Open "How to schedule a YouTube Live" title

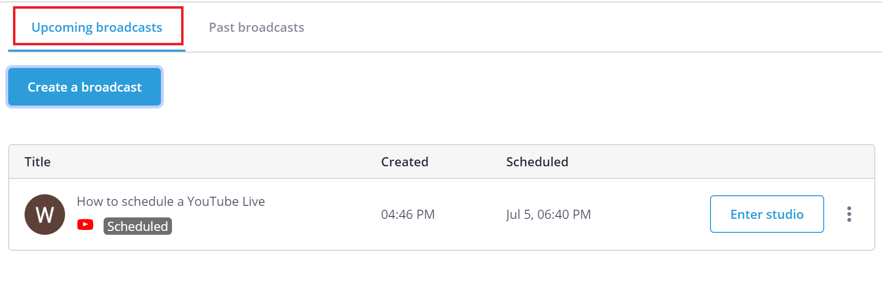[x=171, y=202]
